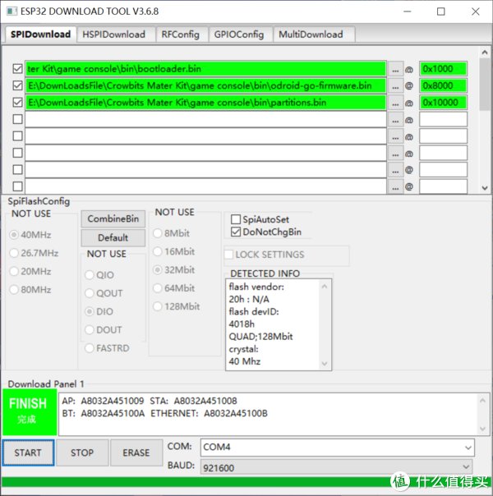
Task: Click DETECTED INFO scroll down arrow
Action: coord(325,364)
